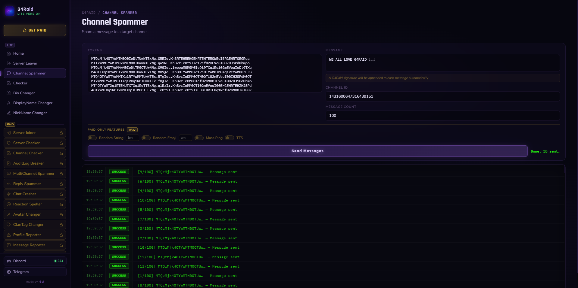This screenshot has height=288, width=578.
Task: Click the CHANNEL SPAMMER breadcrumb
Action: (120, 13)
